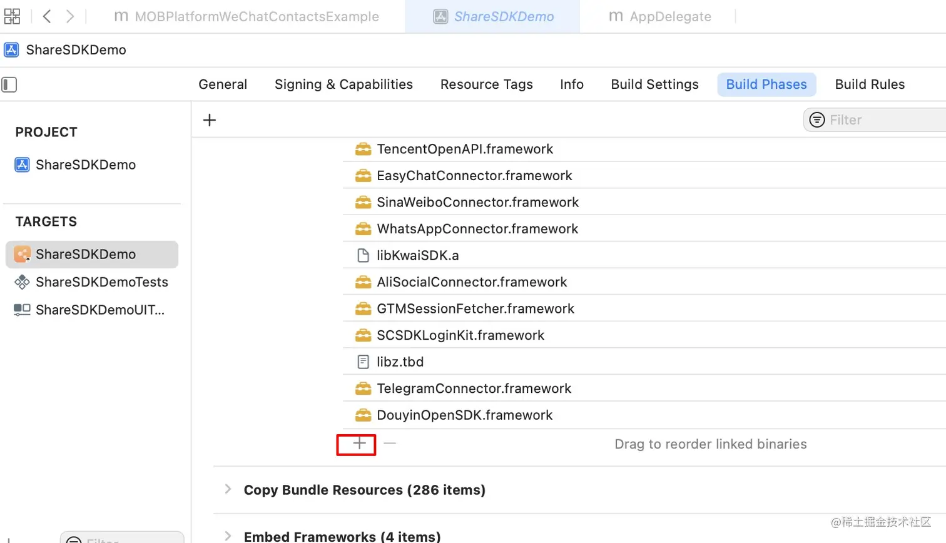Toggle the project navigator sidebar icon
The height and width of the screenshot is (543, 946).
pos(9,84)
